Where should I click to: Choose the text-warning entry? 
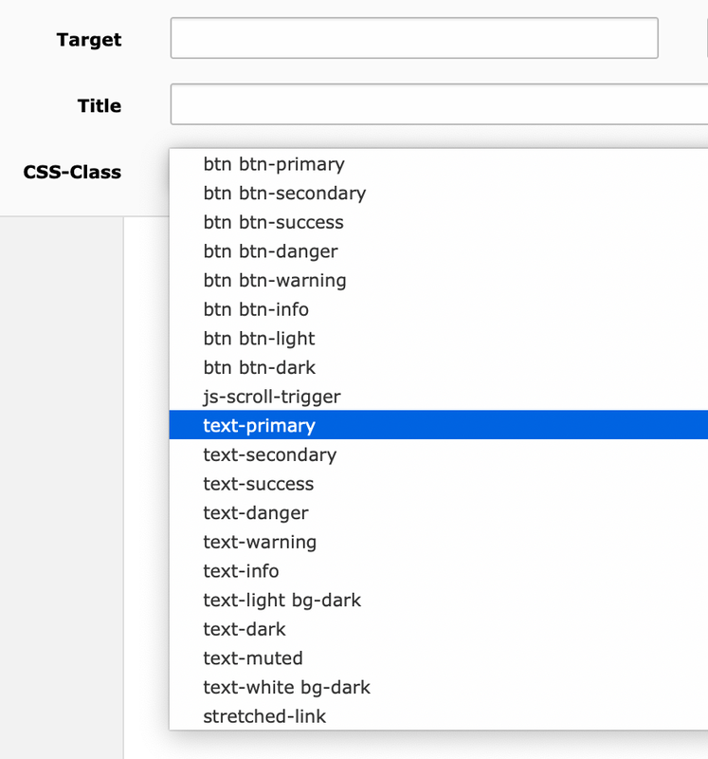tap(439, 542)
